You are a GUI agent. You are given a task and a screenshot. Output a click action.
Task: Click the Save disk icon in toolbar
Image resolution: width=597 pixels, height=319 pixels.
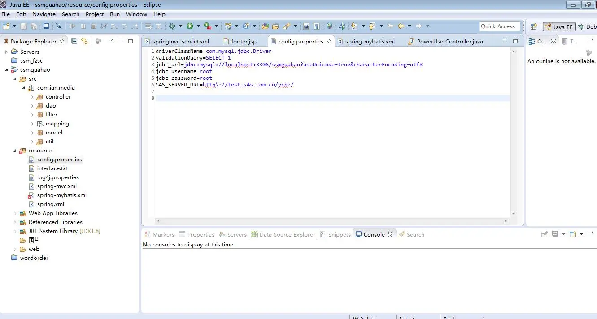24,26
